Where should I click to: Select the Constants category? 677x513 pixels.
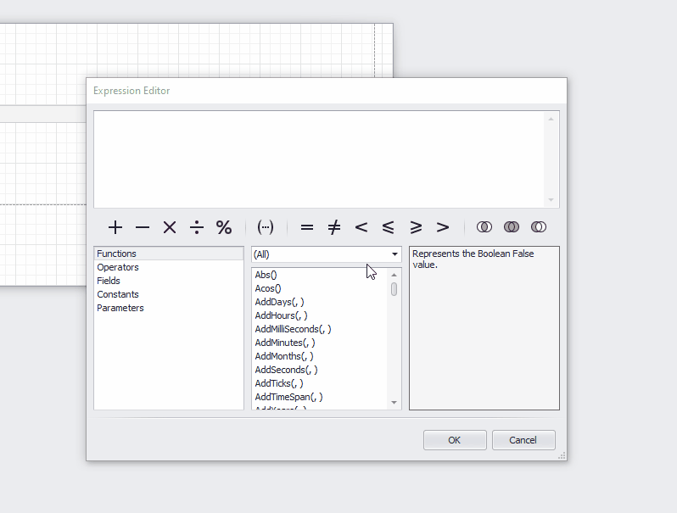pyautogui.click(x=168, y=294)
